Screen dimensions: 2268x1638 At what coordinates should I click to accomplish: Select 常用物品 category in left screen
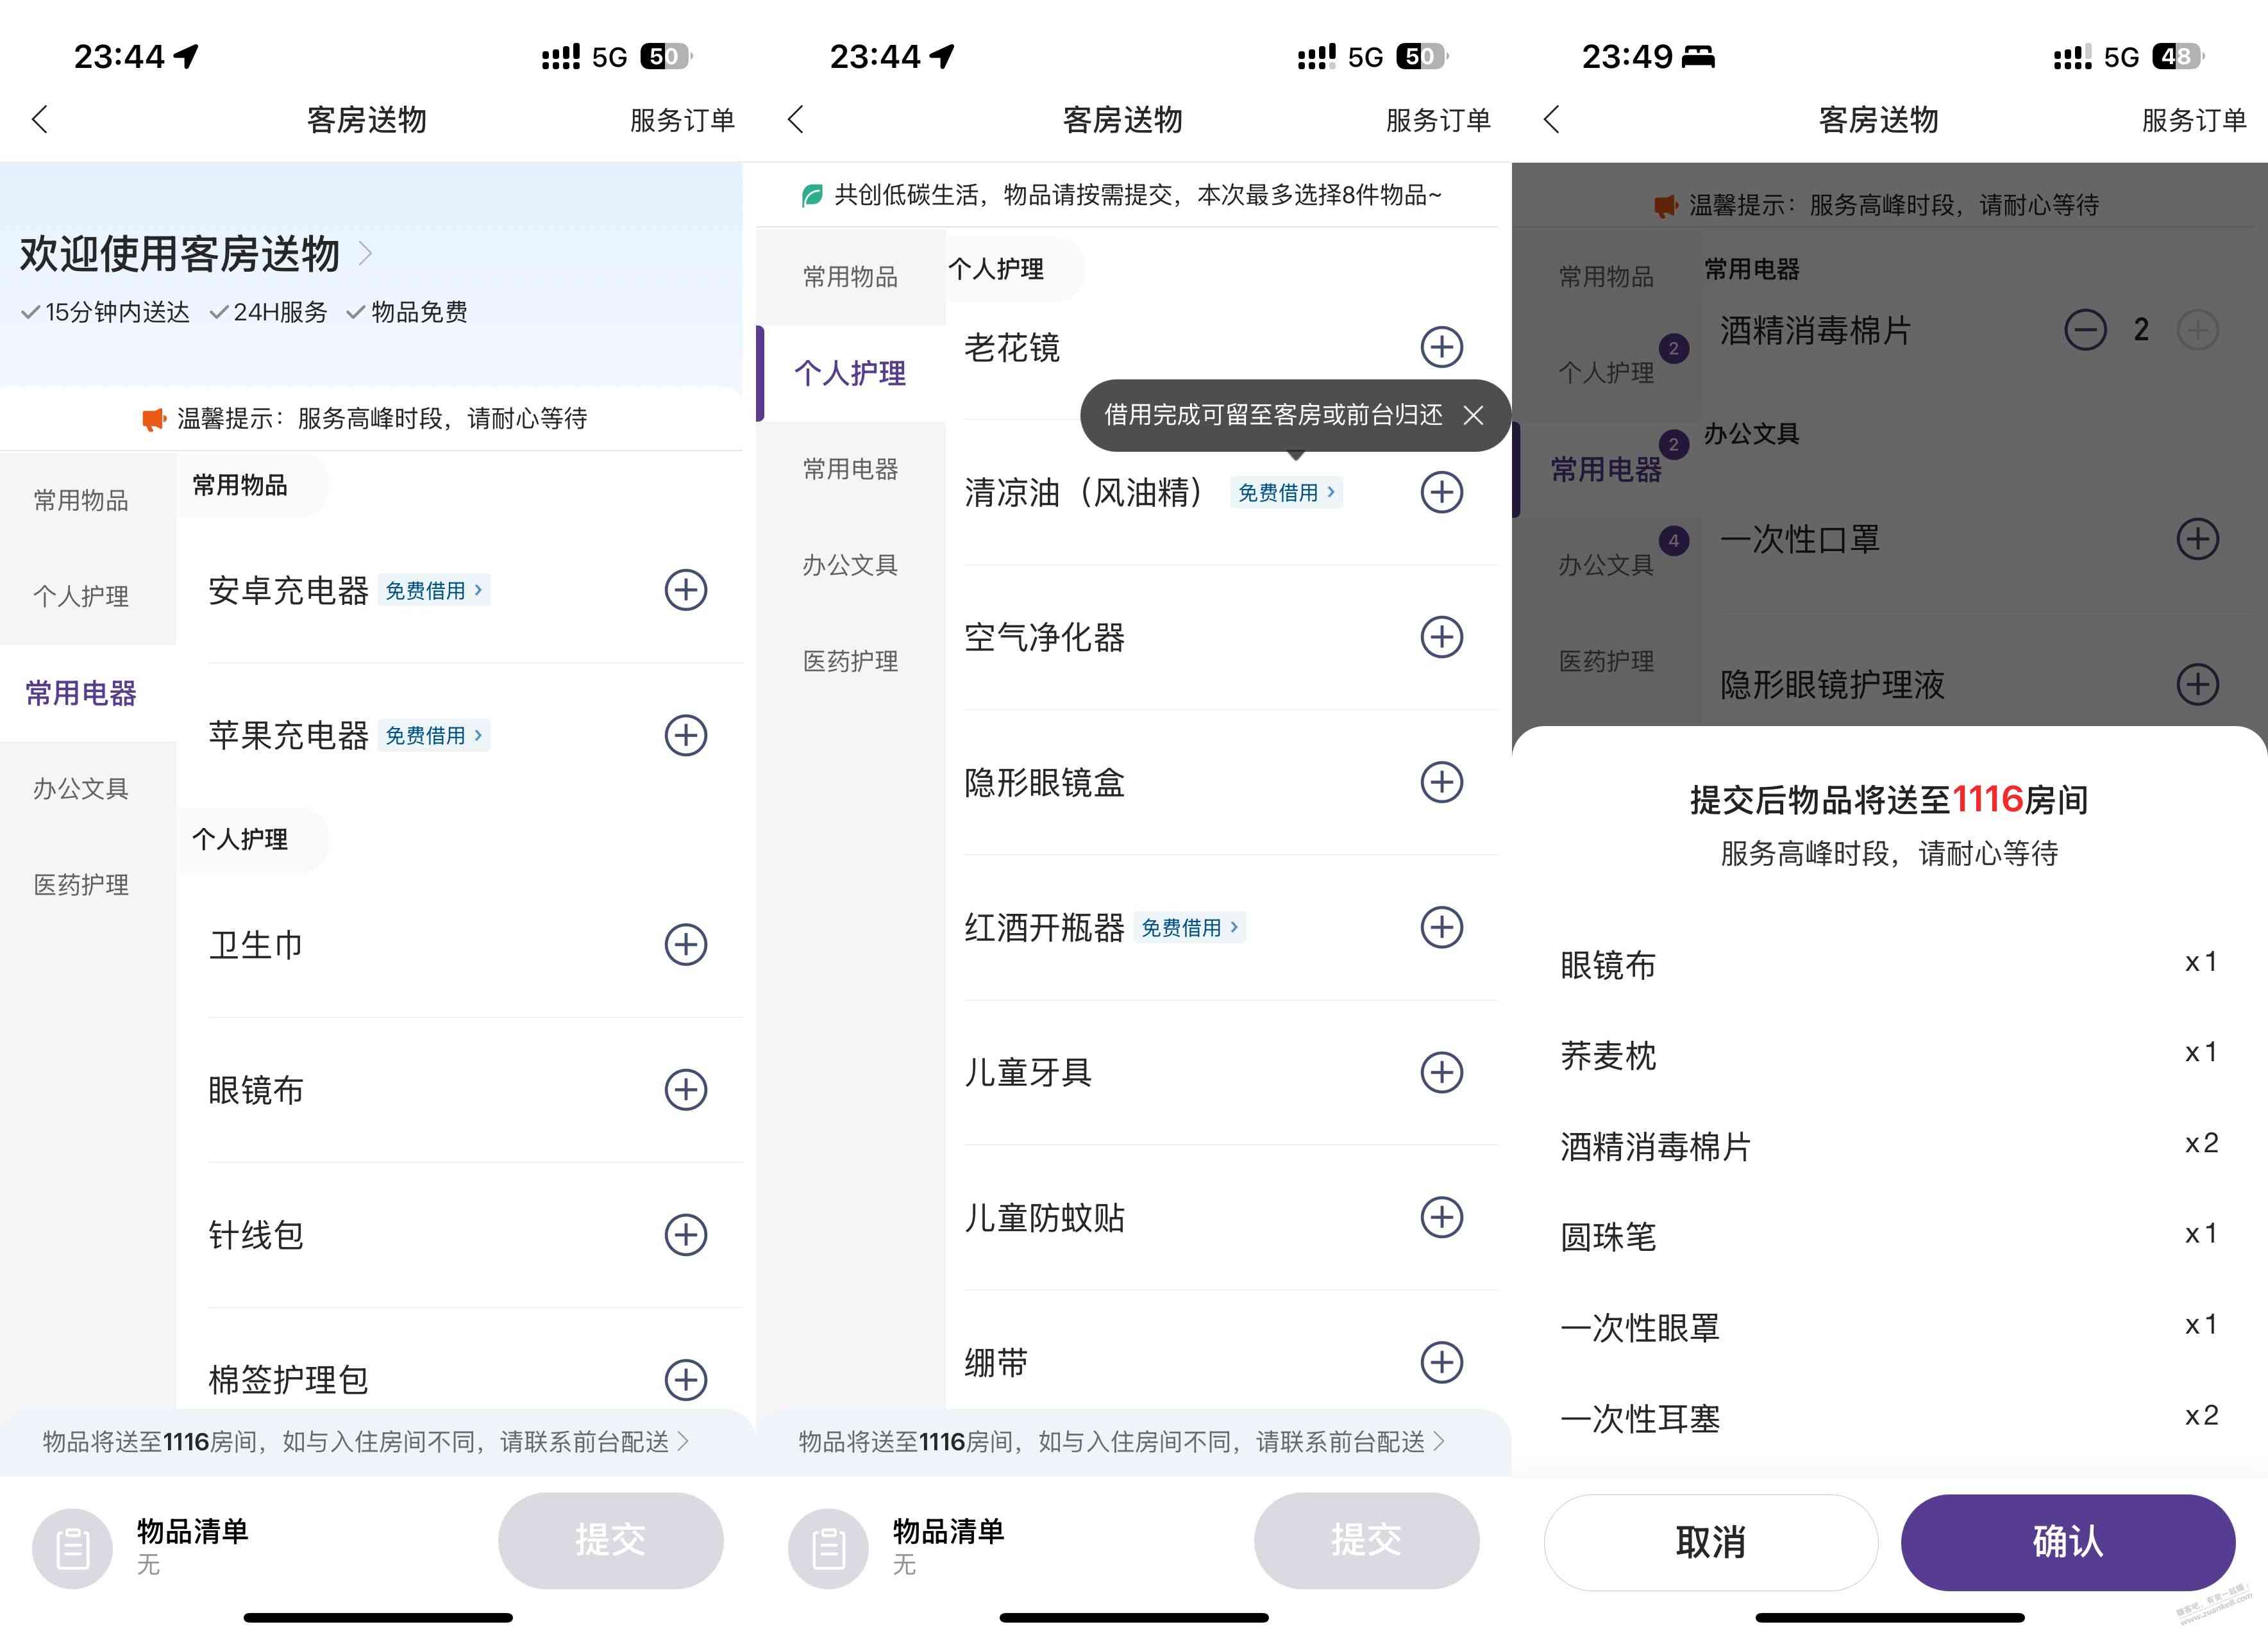pos(82,500)
